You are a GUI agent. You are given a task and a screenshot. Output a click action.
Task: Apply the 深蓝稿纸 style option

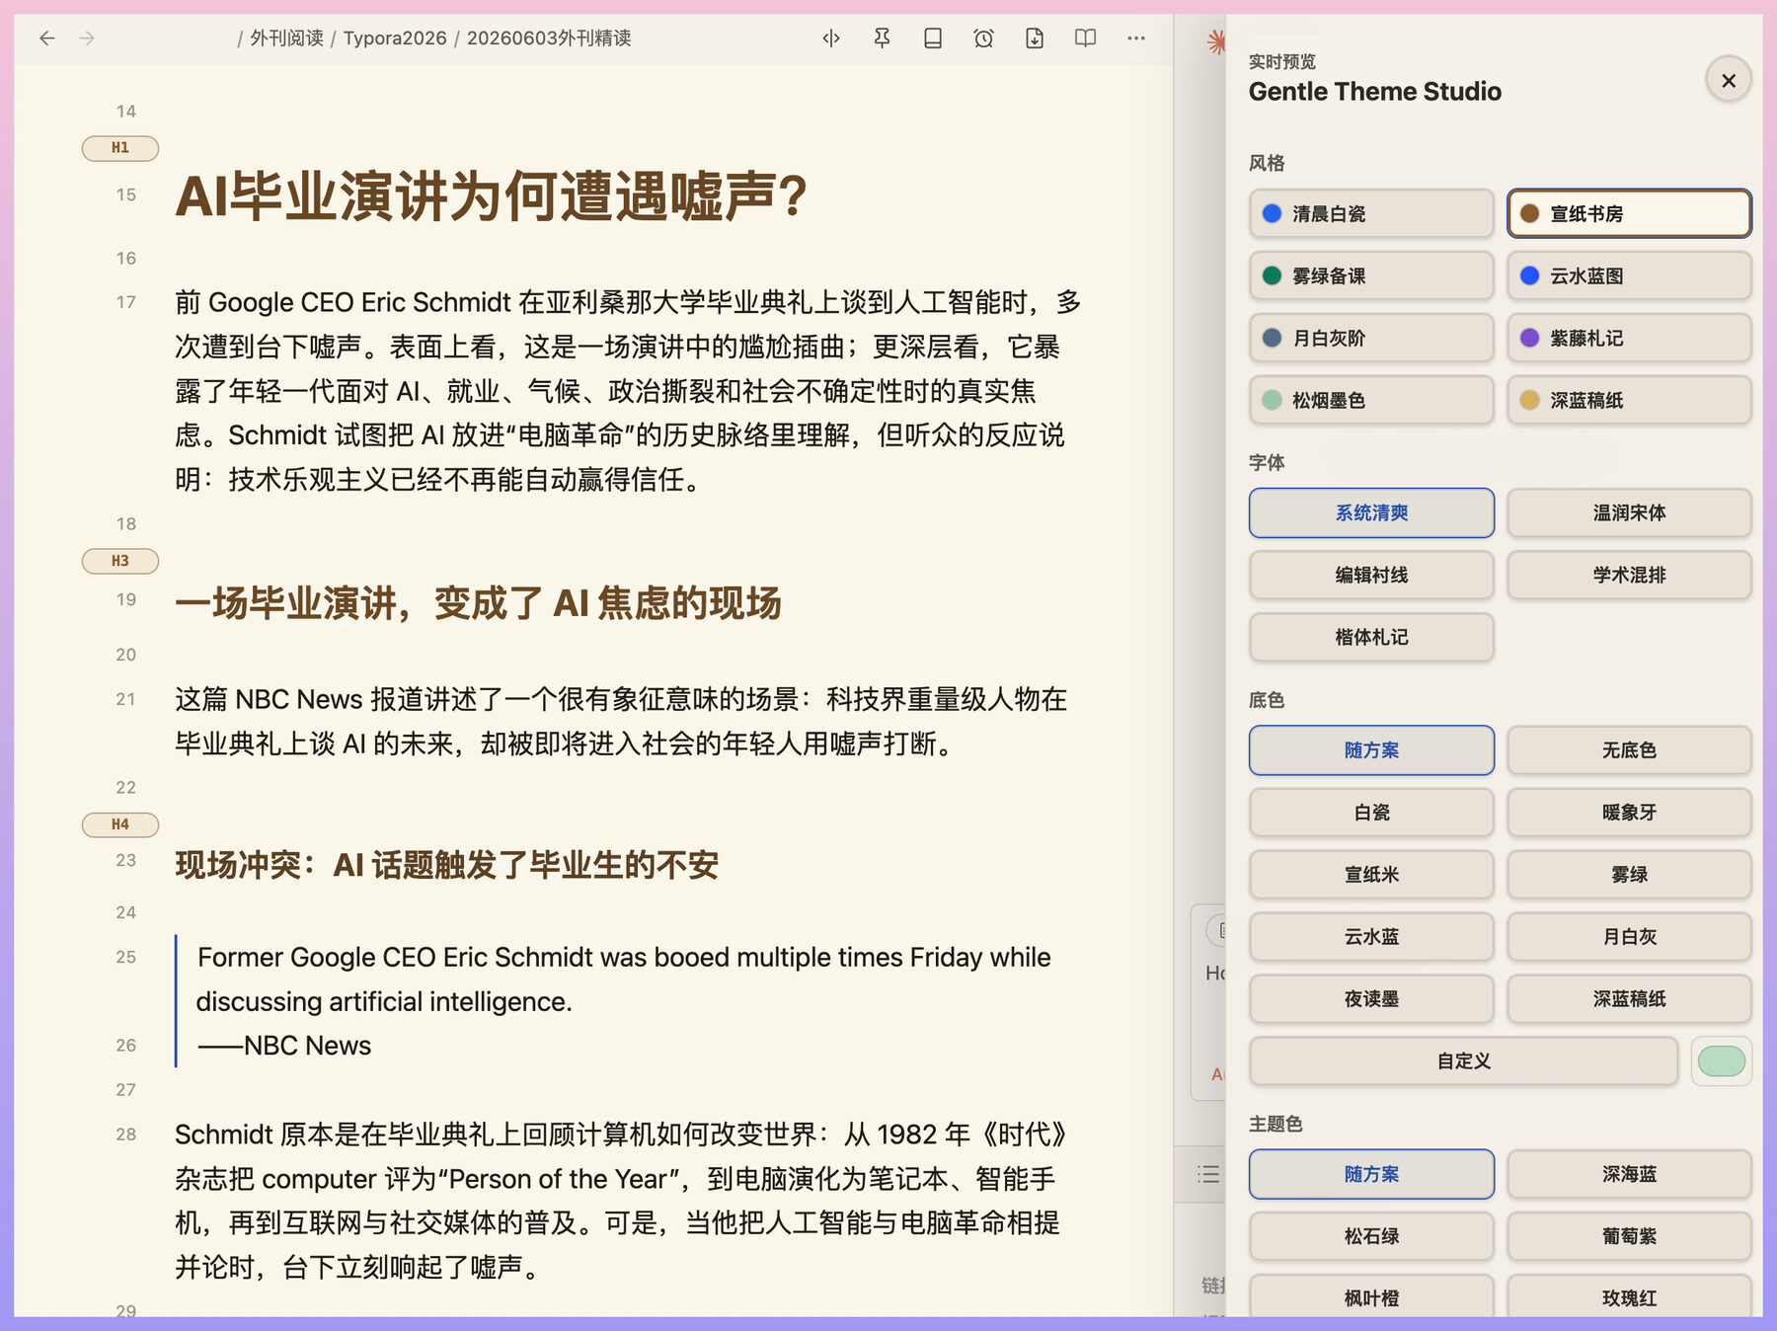(x=1629, y=400)
